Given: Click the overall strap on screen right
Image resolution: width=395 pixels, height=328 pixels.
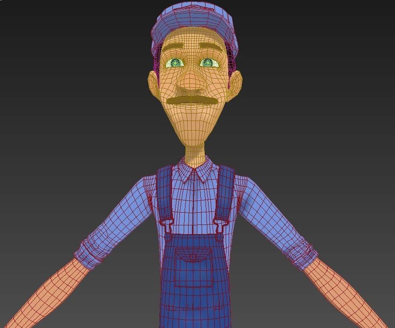Looking at the screenshot, I should (225, 194).
